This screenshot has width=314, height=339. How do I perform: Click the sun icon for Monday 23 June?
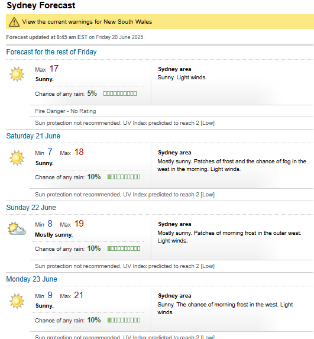[17, 301]
